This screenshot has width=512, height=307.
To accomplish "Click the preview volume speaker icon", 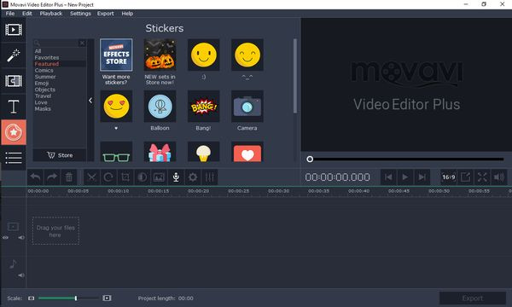I will (x=499, y=177).
